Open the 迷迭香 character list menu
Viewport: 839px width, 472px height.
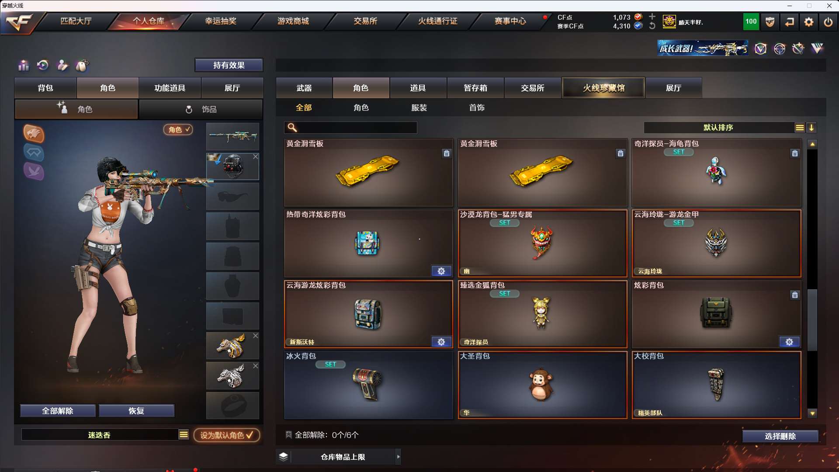(184, 434)
